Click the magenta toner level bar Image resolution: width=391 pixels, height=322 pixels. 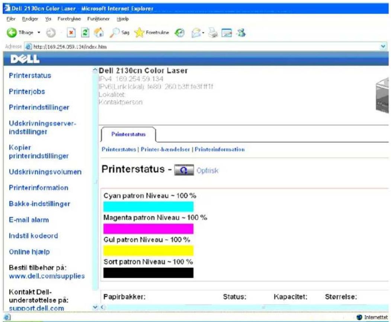tap(148, 229)
